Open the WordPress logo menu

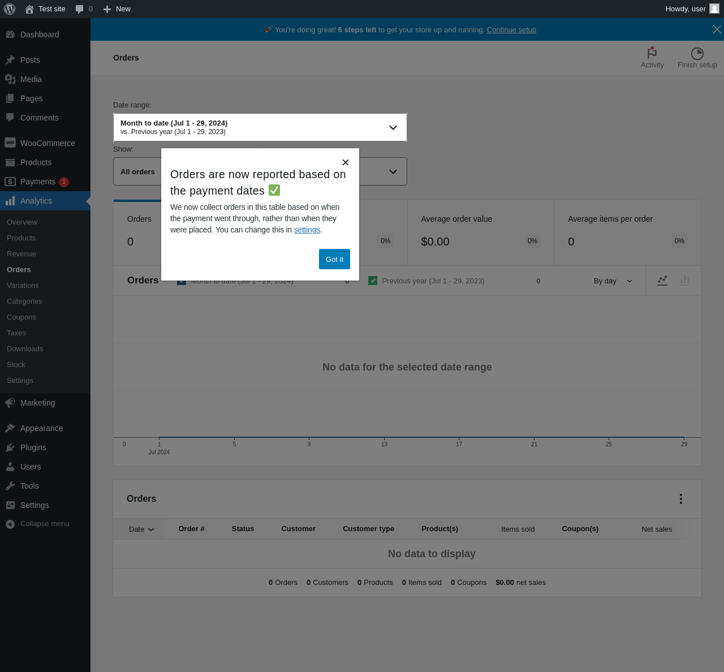point(10,9)
